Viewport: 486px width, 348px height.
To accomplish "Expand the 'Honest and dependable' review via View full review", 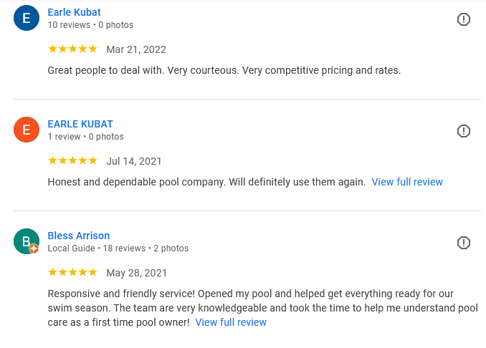I will pos(407,182).
